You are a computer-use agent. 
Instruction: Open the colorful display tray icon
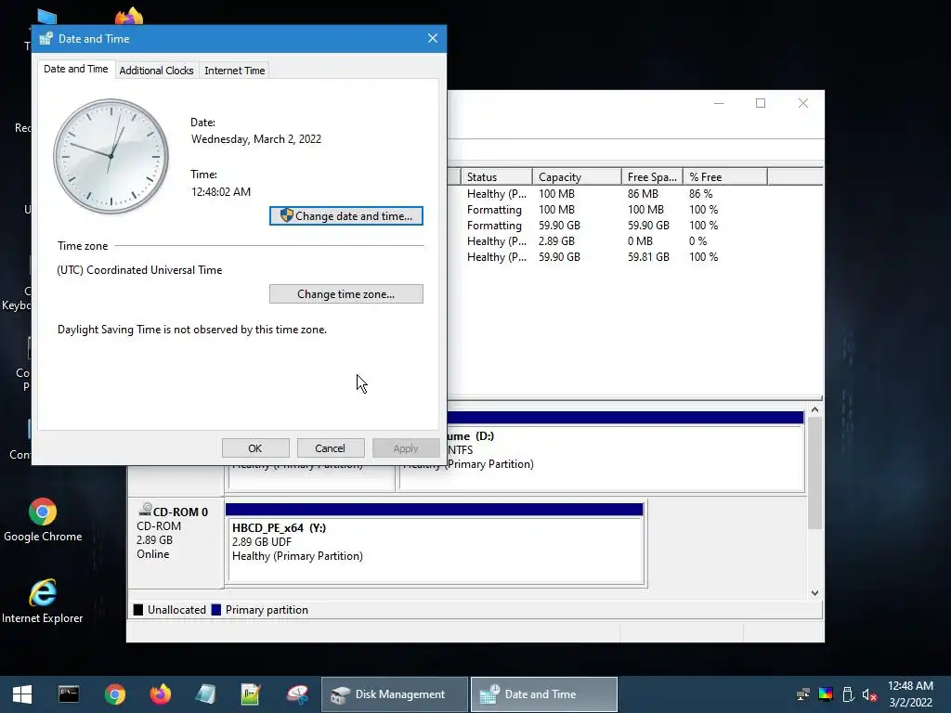click(826, 694)
